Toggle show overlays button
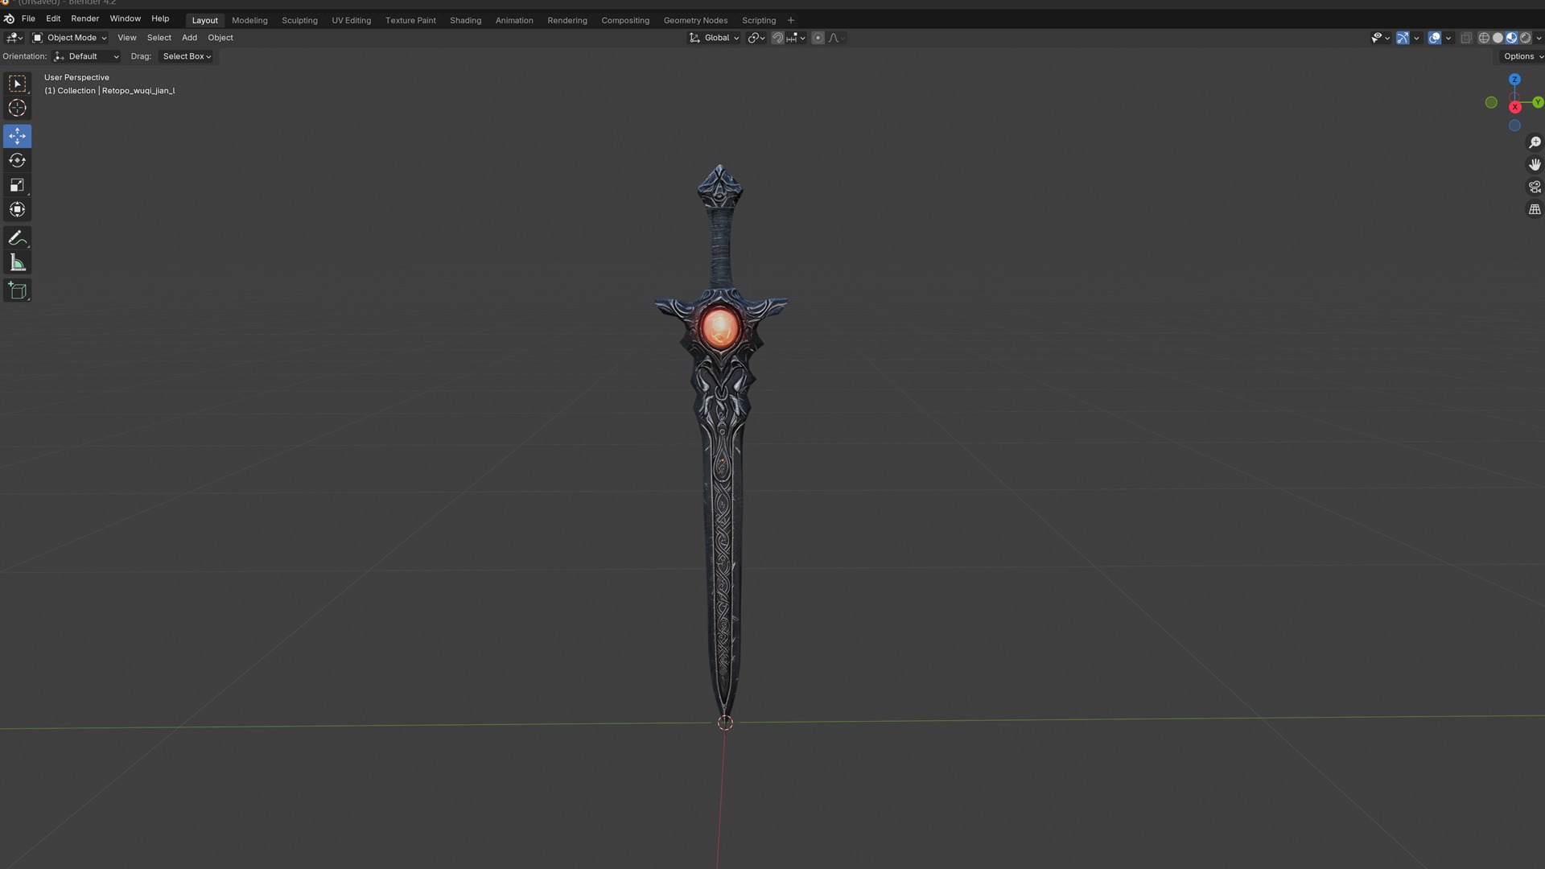 1434,38
